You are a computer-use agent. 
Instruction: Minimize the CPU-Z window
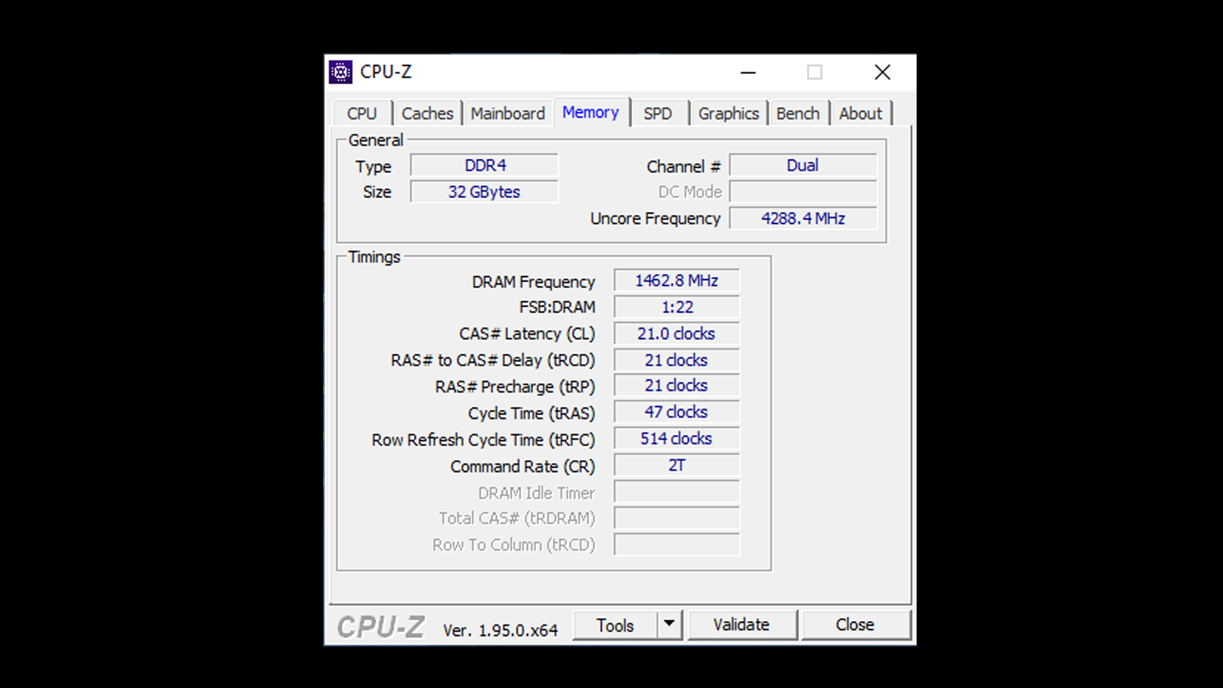748,73
